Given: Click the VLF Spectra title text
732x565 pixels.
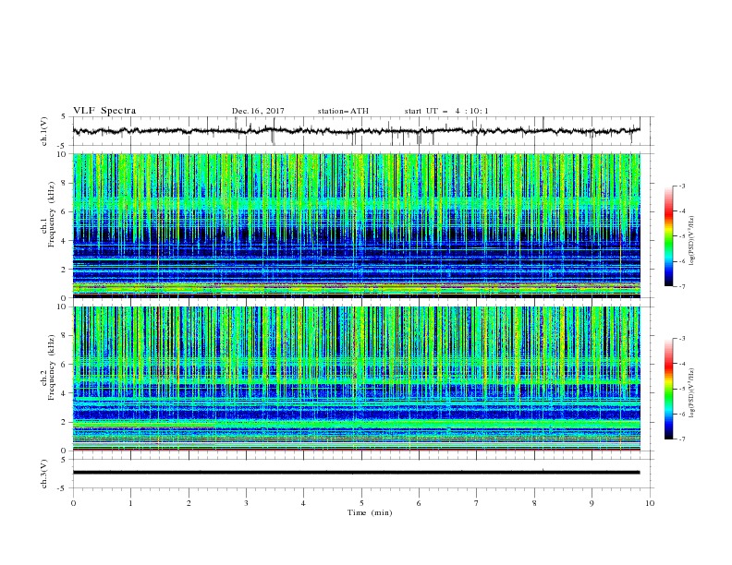Looking at the screenshot, I should pyautogui.click(x=104, y=111).
